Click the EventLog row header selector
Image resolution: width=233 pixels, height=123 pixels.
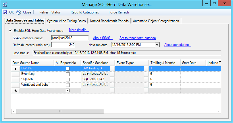pos(16,74)
